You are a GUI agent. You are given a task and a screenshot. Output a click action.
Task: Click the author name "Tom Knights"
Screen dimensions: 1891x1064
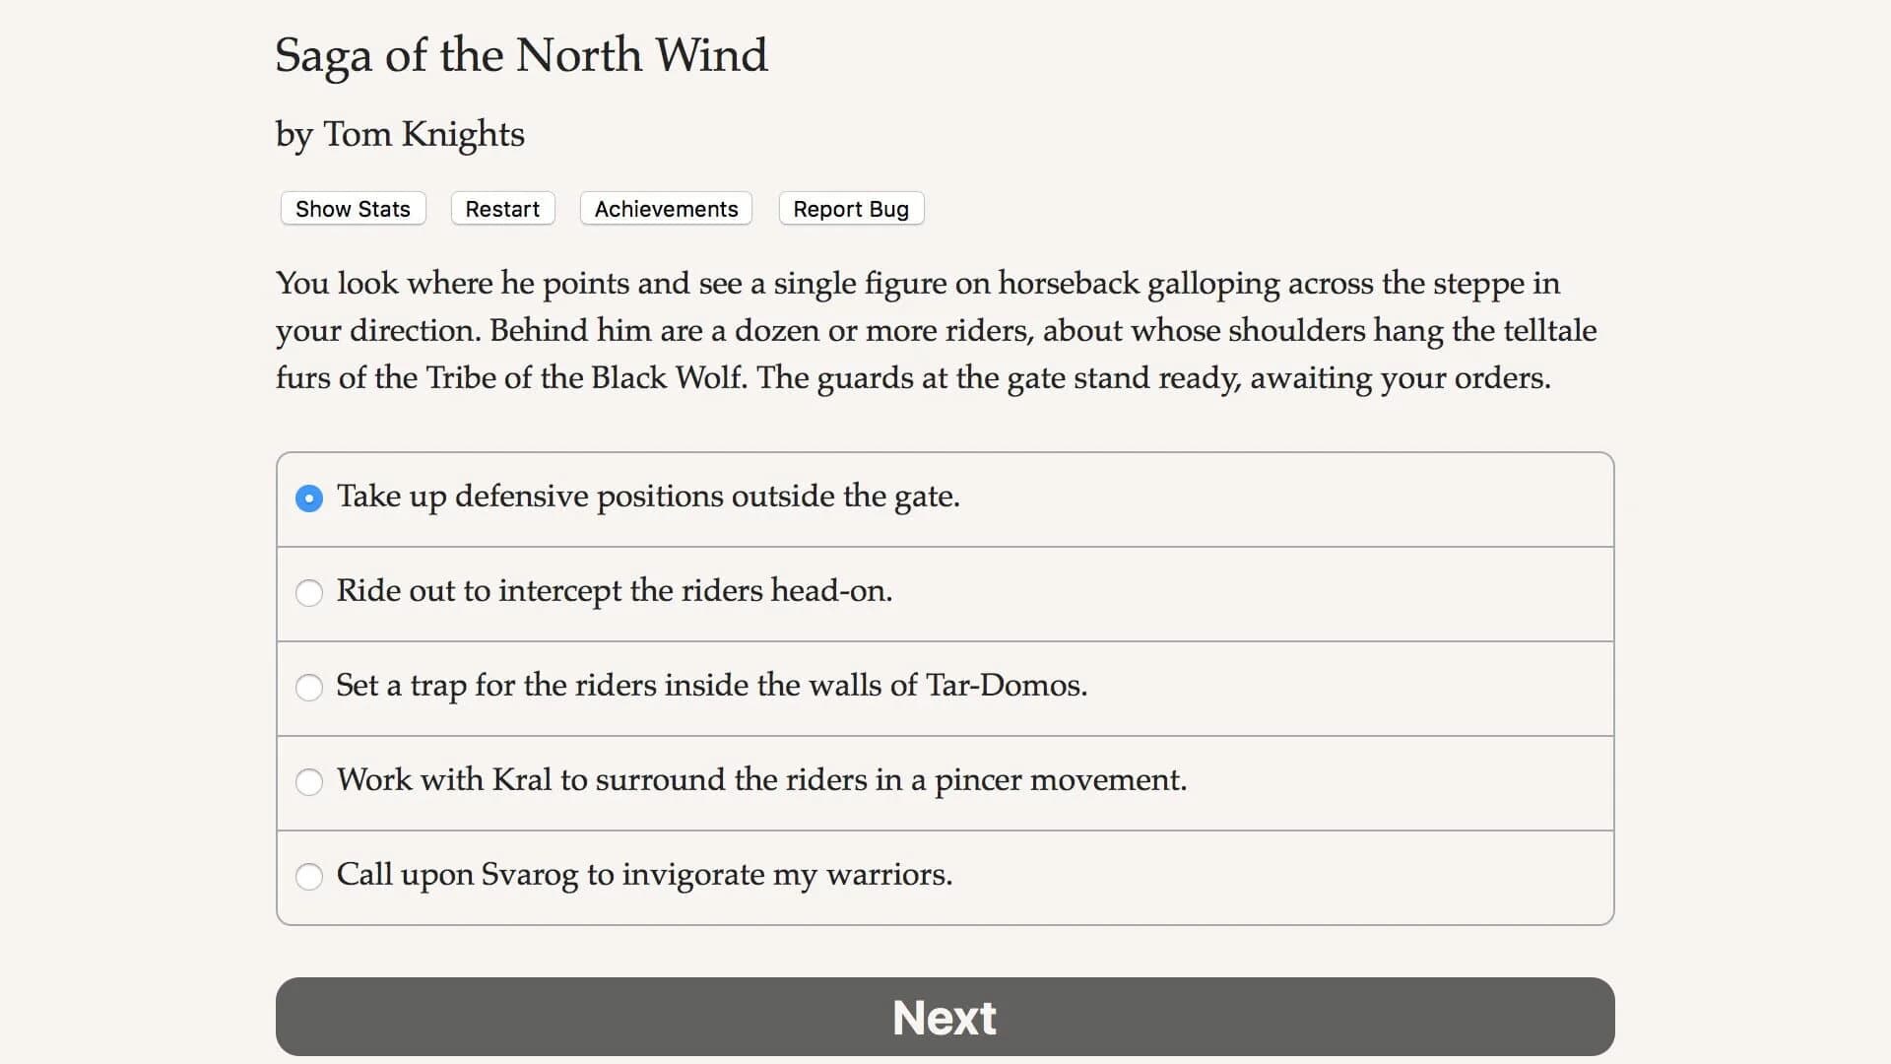click(x=399, y=135)
